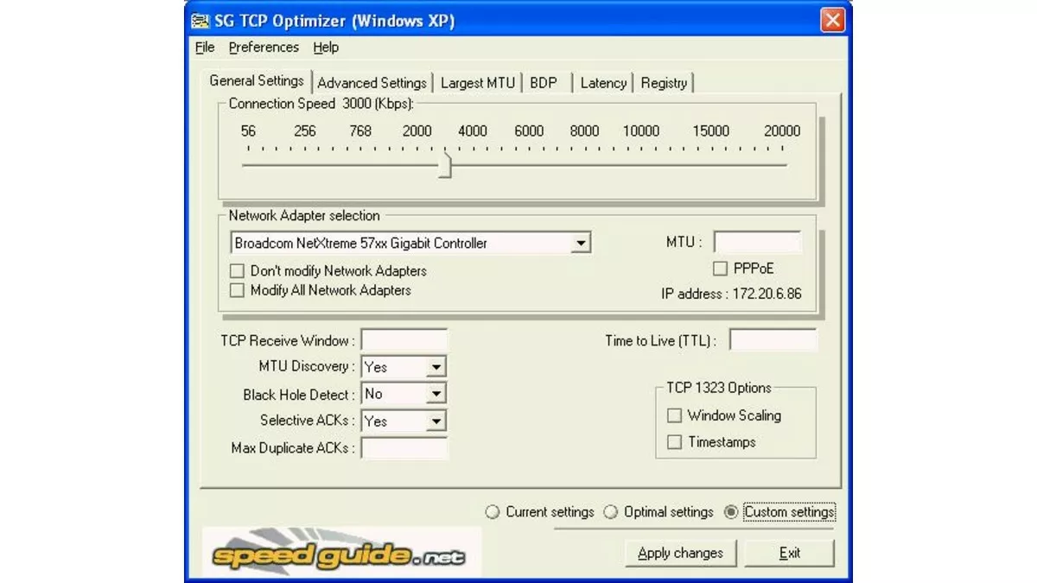
Task: Open the Black Hole Detect dropdown
Action: [436, 394]
